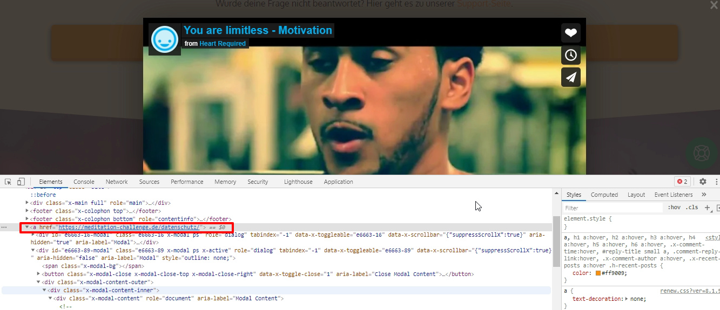Click the Vimeo like heart icon

[571, 33]
